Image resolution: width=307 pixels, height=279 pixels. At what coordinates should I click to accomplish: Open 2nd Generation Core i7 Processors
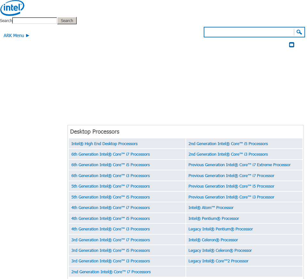111,272
